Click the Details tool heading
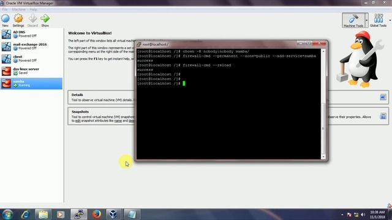 pyautogui.click(x=77, y=95)
